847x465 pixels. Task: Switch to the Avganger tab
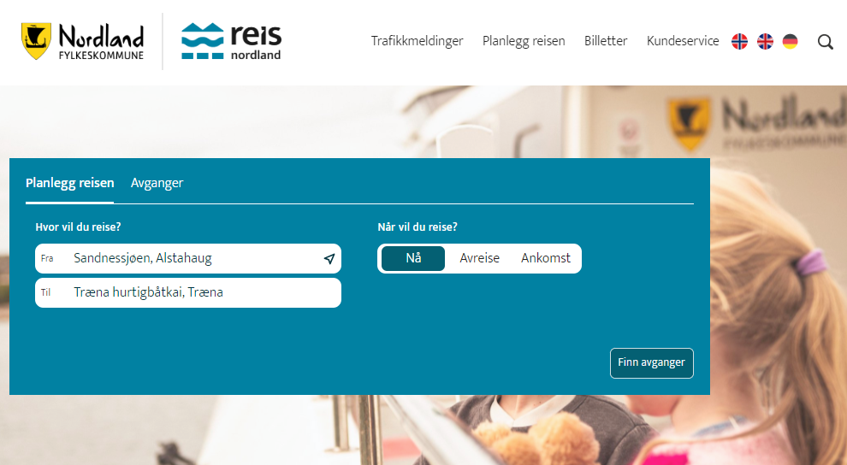click(x=157, y=184)
